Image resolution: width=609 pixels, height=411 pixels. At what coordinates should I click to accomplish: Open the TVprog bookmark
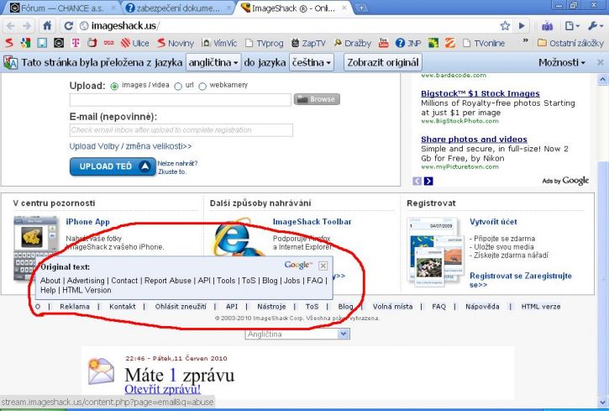point(264,43)
